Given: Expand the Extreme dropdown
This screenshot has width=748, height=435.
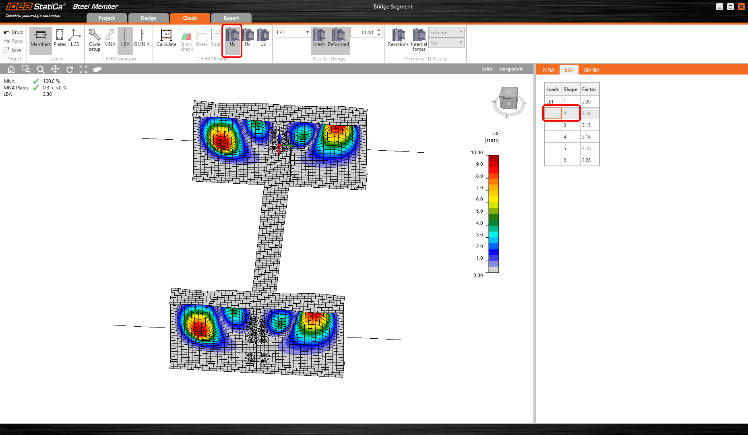Looking at the screenshot, I should pos(446,32).
